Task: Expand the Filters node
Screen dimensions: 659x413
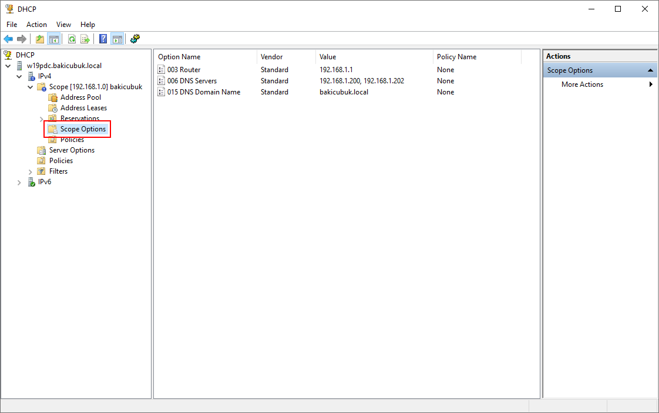Action: point(31,172)
